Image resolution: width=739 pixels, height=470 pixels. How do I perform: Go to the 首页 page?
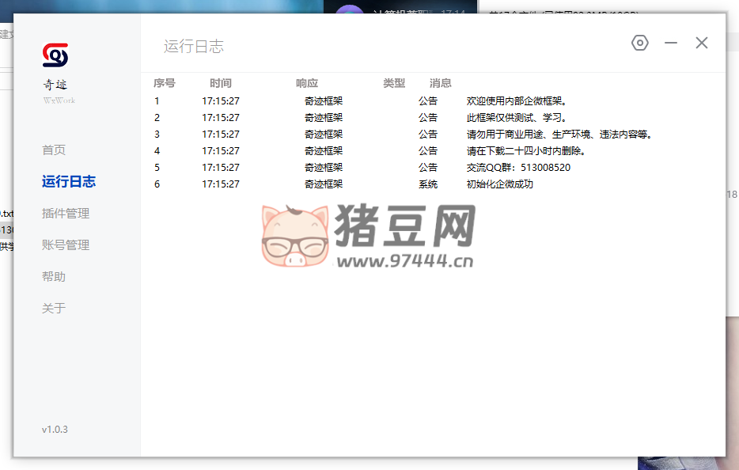(x=54, y=150)
